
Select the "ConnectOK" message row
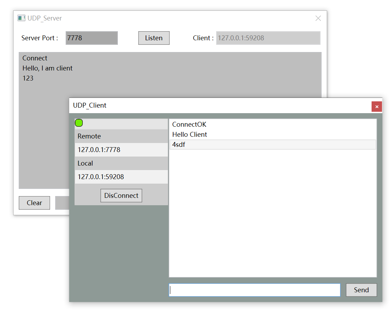point(273,124)
